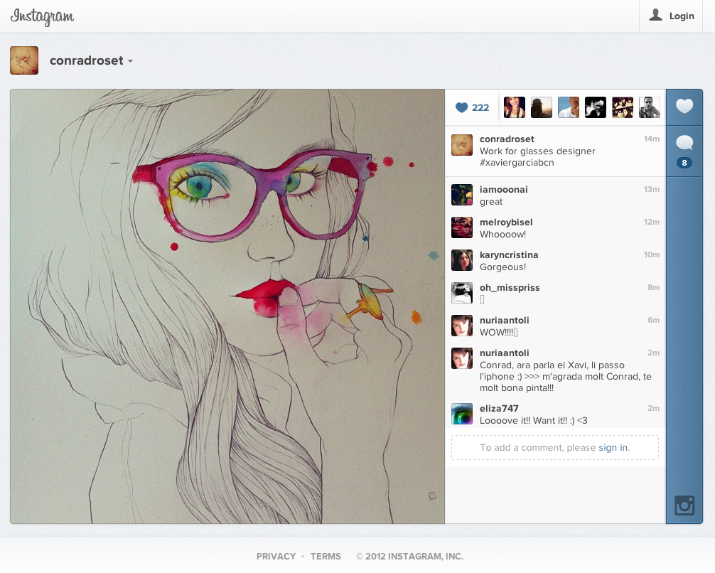Click the 222 likes count
The width and height of the screenshot is (715, 573).
[480, 107]
